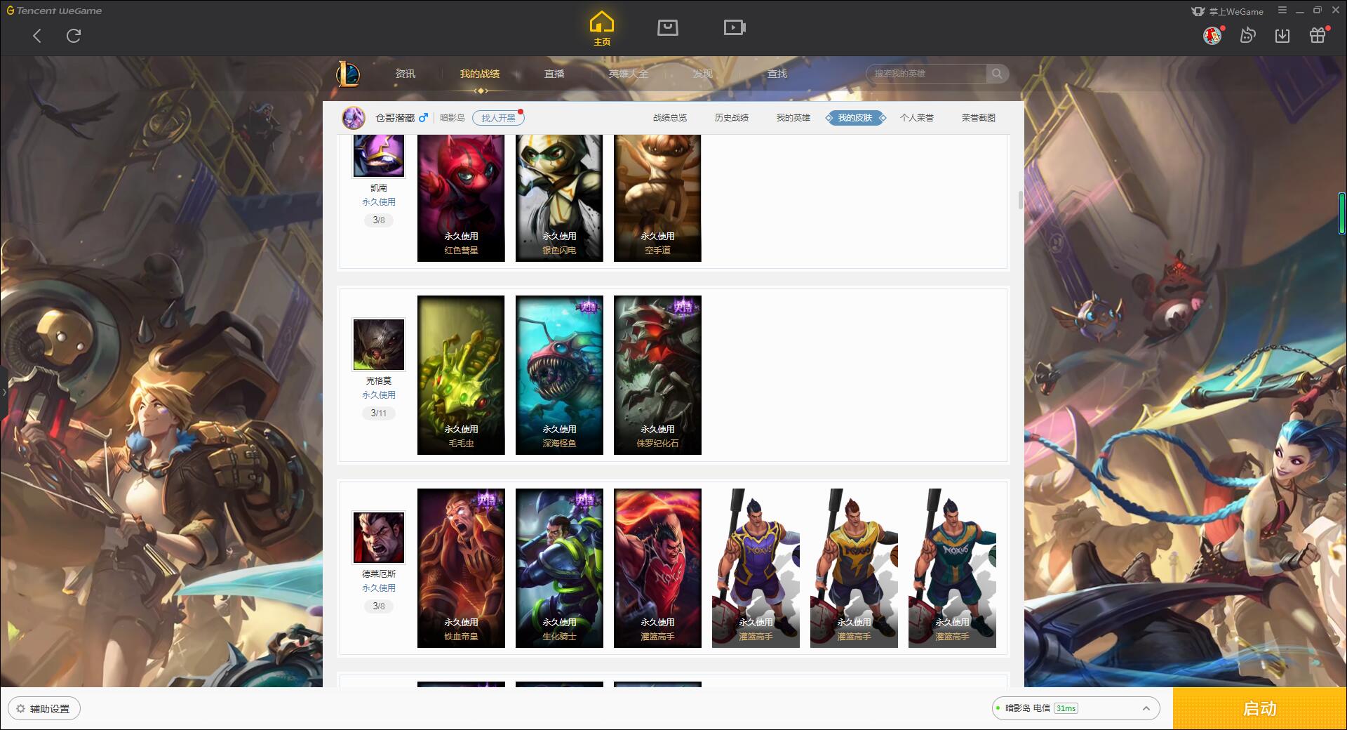
Task: Click the 克格莫 champion portrait
Action: tap(378, 344)
